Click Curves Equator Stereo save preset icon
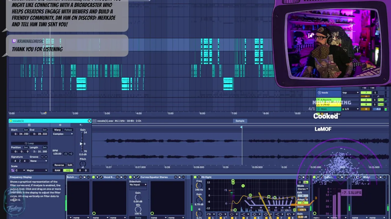 (x=180, y=177)
